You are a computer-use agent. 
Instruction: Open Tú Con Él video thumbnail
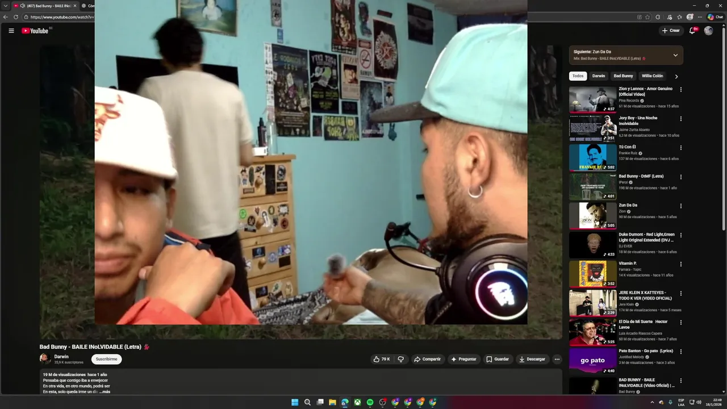coord(592,157)
